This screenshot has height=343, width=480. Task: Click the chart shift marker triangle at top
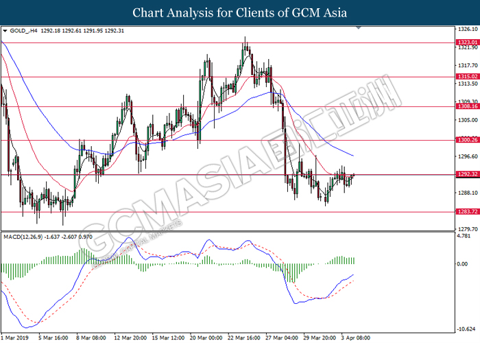[x=359, y=28]
